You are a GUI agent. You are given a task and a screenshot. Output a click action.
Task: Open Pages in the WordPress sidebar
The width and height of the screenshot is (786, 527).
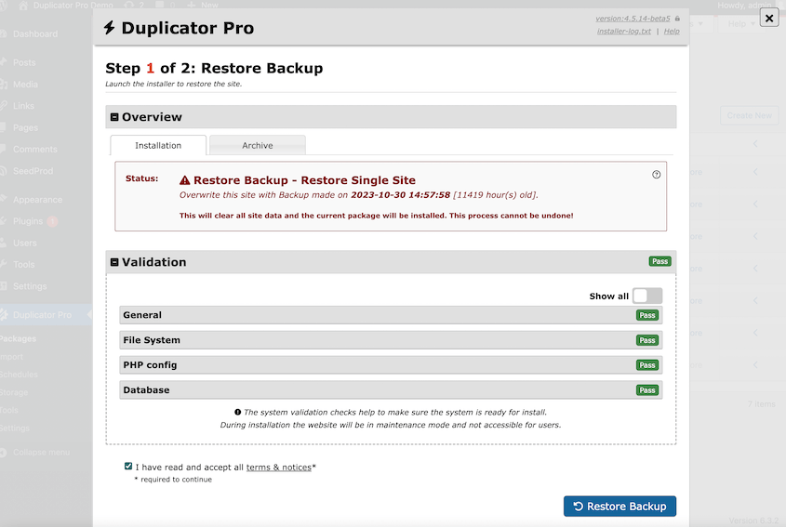pos(25,127)
